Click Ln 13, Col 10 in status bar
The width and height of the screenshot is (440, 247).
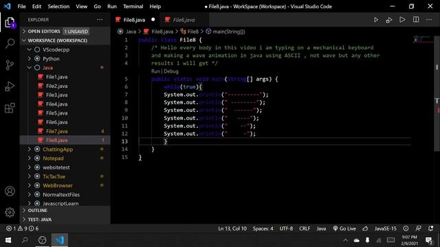point(232,228)
